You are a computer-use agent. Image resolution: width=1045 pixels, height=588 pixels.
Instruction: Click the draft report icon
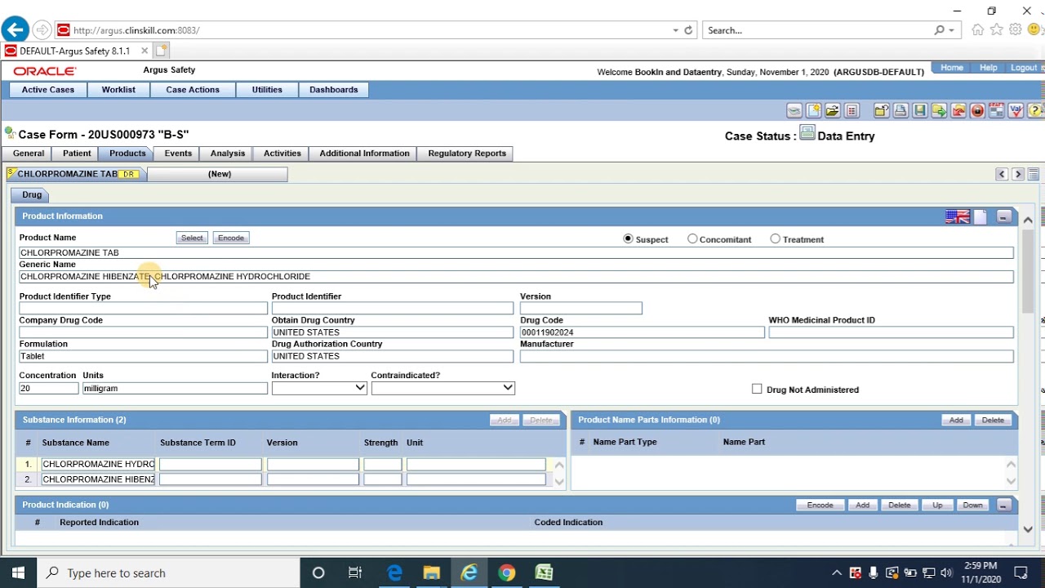(x=997, y=111)
